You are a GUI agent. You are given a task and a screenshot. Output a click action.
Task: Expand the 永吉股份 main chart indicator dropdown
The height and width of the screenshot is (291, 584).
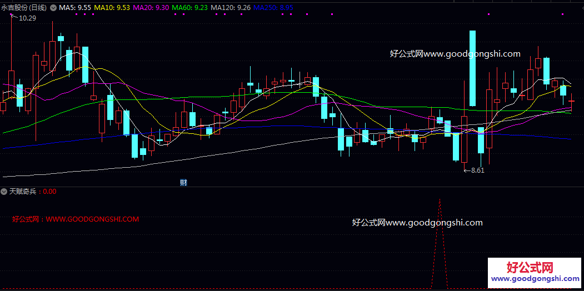tap(53, 7)
